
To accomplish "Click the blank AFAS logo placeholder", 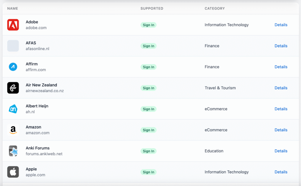I will 13,46.
